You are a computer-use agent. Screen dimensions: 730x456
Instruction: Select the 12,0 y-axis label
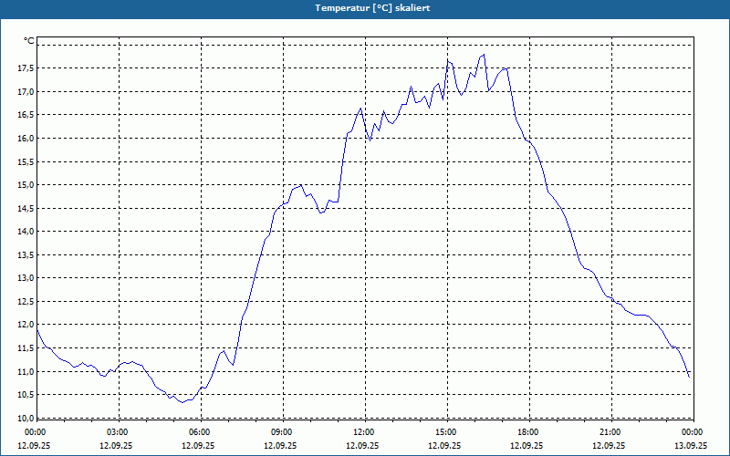(26, 325)
